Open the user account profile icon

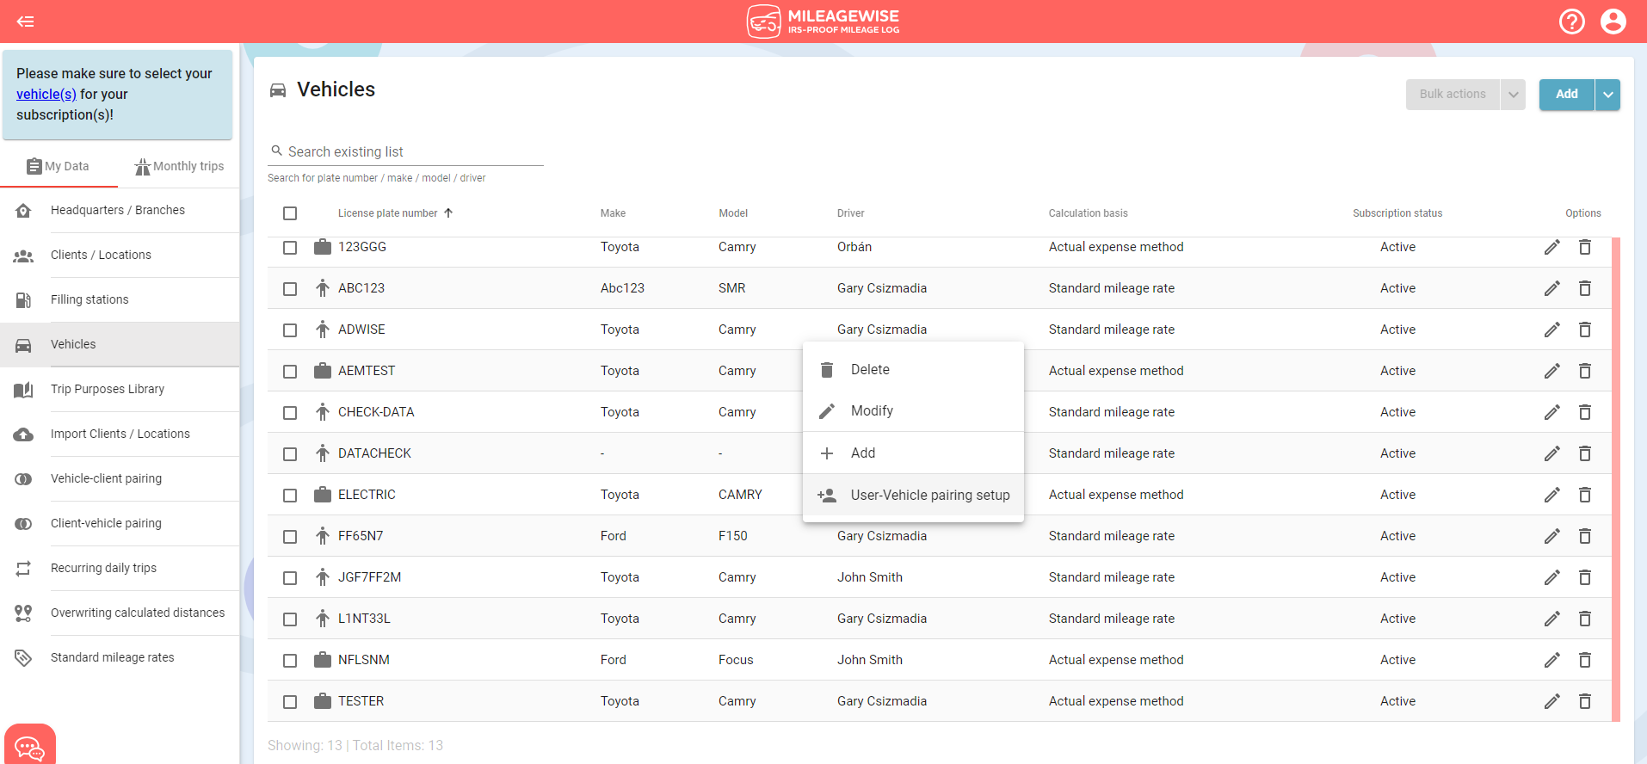click(1613, 22)
